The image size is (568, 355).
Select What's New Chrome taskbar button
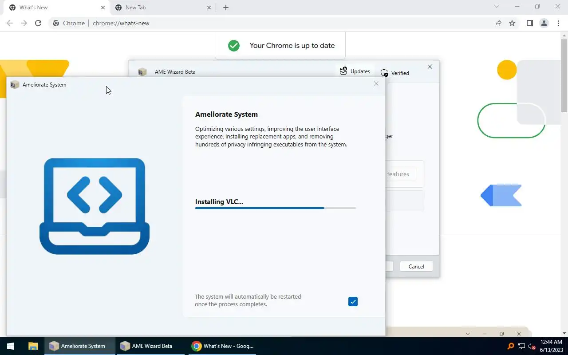(223, 346)
